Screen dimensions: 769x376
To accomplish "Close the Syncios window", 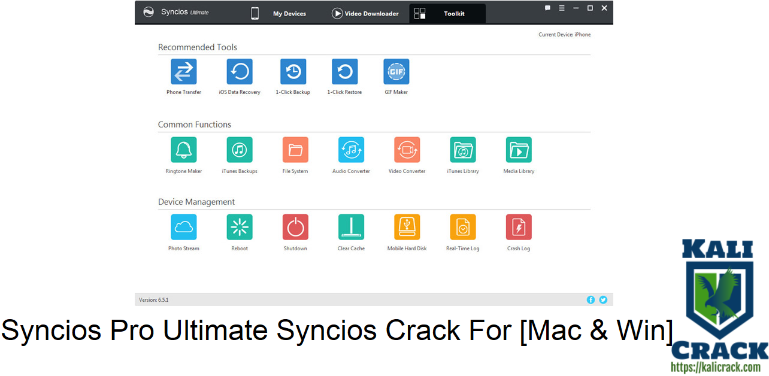I will pyautogui.click(x=604, y=8).
